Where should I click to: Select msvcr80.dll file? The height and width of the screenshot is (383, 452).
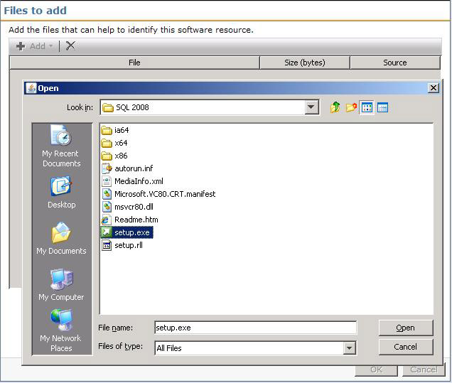click(128, 207)
